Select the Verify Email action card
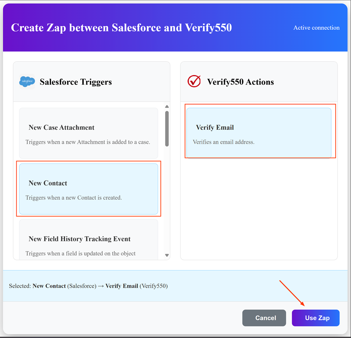The width and height of the screenshot is (351, 338). point(259,133)
